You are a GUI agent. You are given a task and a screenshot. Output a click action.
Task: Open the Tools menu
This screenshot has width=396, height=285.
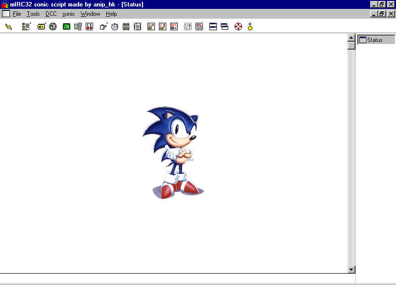click(x=33, y=14)
